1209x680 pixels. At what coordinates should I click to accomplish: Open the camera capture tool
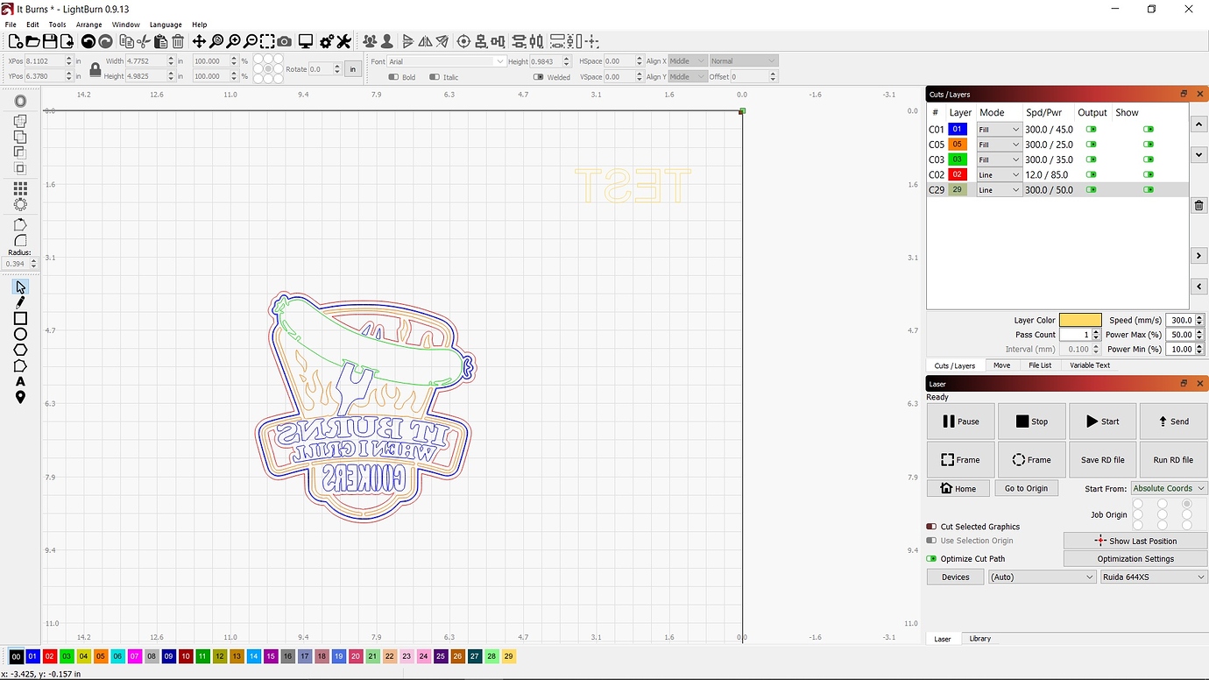tap(285, 41)
